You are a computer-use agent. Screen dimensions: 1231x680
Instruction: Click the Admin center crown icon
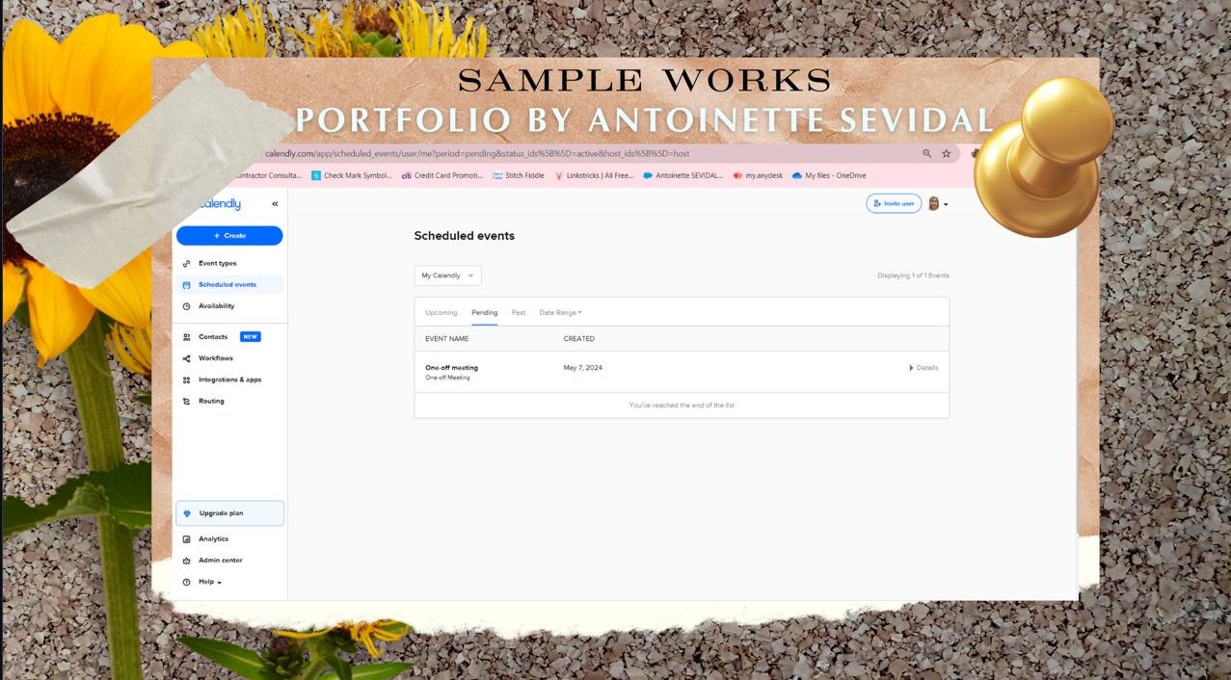point(187,561)
